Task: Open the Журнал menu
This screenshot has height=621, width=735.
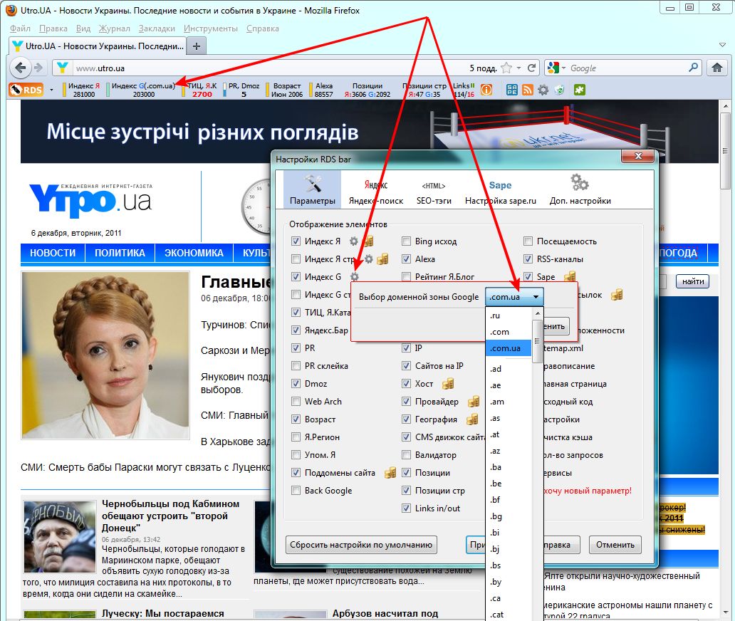Action: [x=114, y=28]
